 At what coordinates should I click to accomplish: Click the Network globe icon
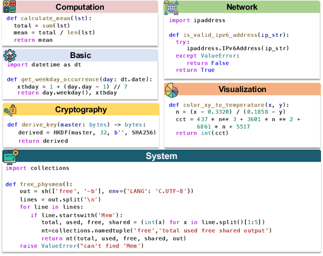[172, 8]
